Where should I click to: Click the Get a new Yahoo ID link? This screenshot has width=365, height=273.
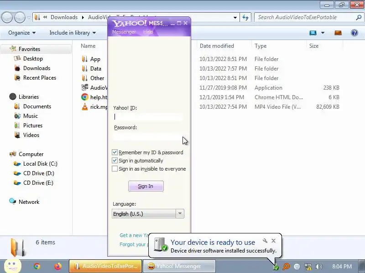coord(134,235)
